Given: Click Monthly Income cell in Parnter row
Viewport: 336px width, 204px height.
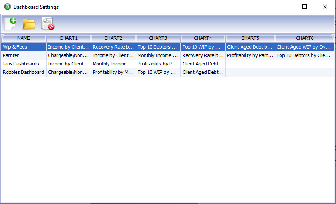Looking at the screenshot, I should pos(158,55).
